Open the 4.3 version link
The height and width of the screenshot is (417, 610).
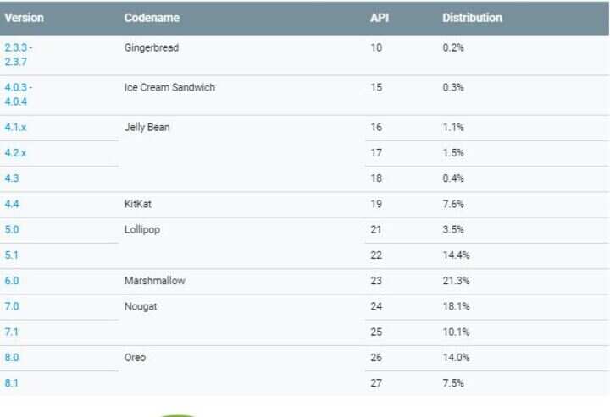pyautogui.click(x=12, y=178)
